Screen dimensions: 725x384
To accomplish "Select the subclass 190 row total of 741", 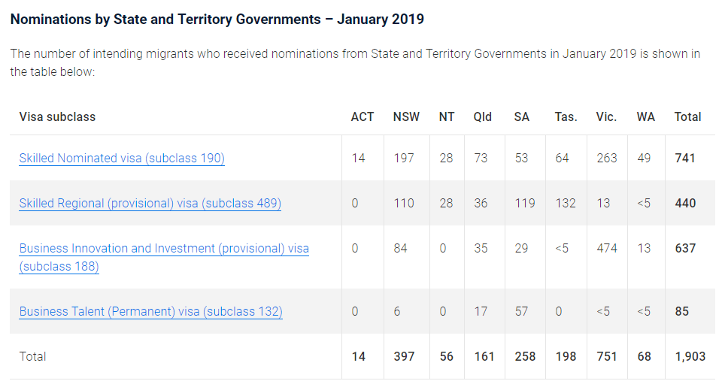I will click(685, 159).
